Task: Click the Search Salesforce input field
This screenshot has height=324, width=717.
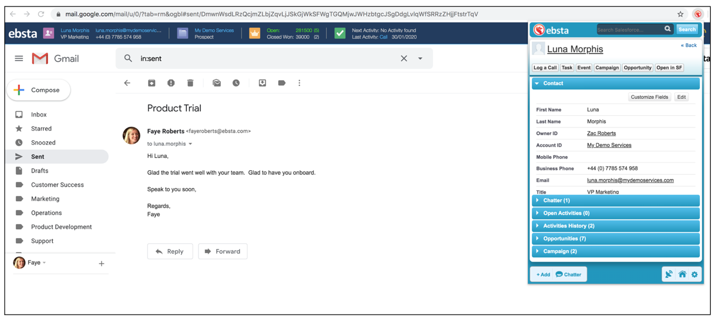Action: (x=630, y=29)
